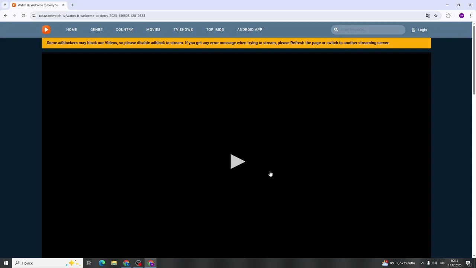View site information icon in address bar

click(34, 16)
